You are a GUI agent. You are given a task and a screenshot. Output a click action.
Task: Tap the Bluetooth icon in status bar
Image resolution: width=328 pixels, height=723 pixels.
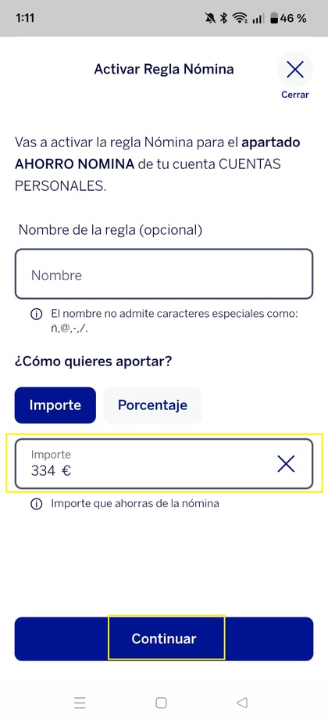[x=223, y=19]
